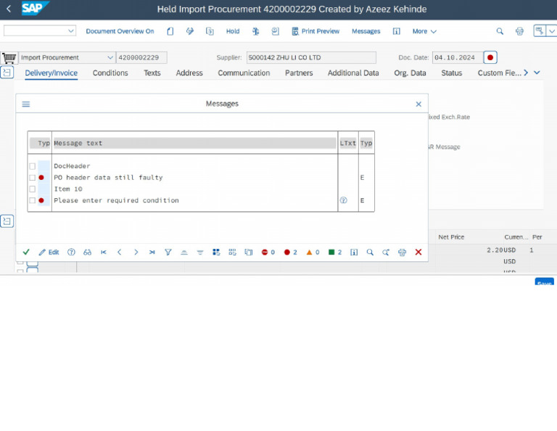Click the Doc. Date input field

[x=456, y=58]
